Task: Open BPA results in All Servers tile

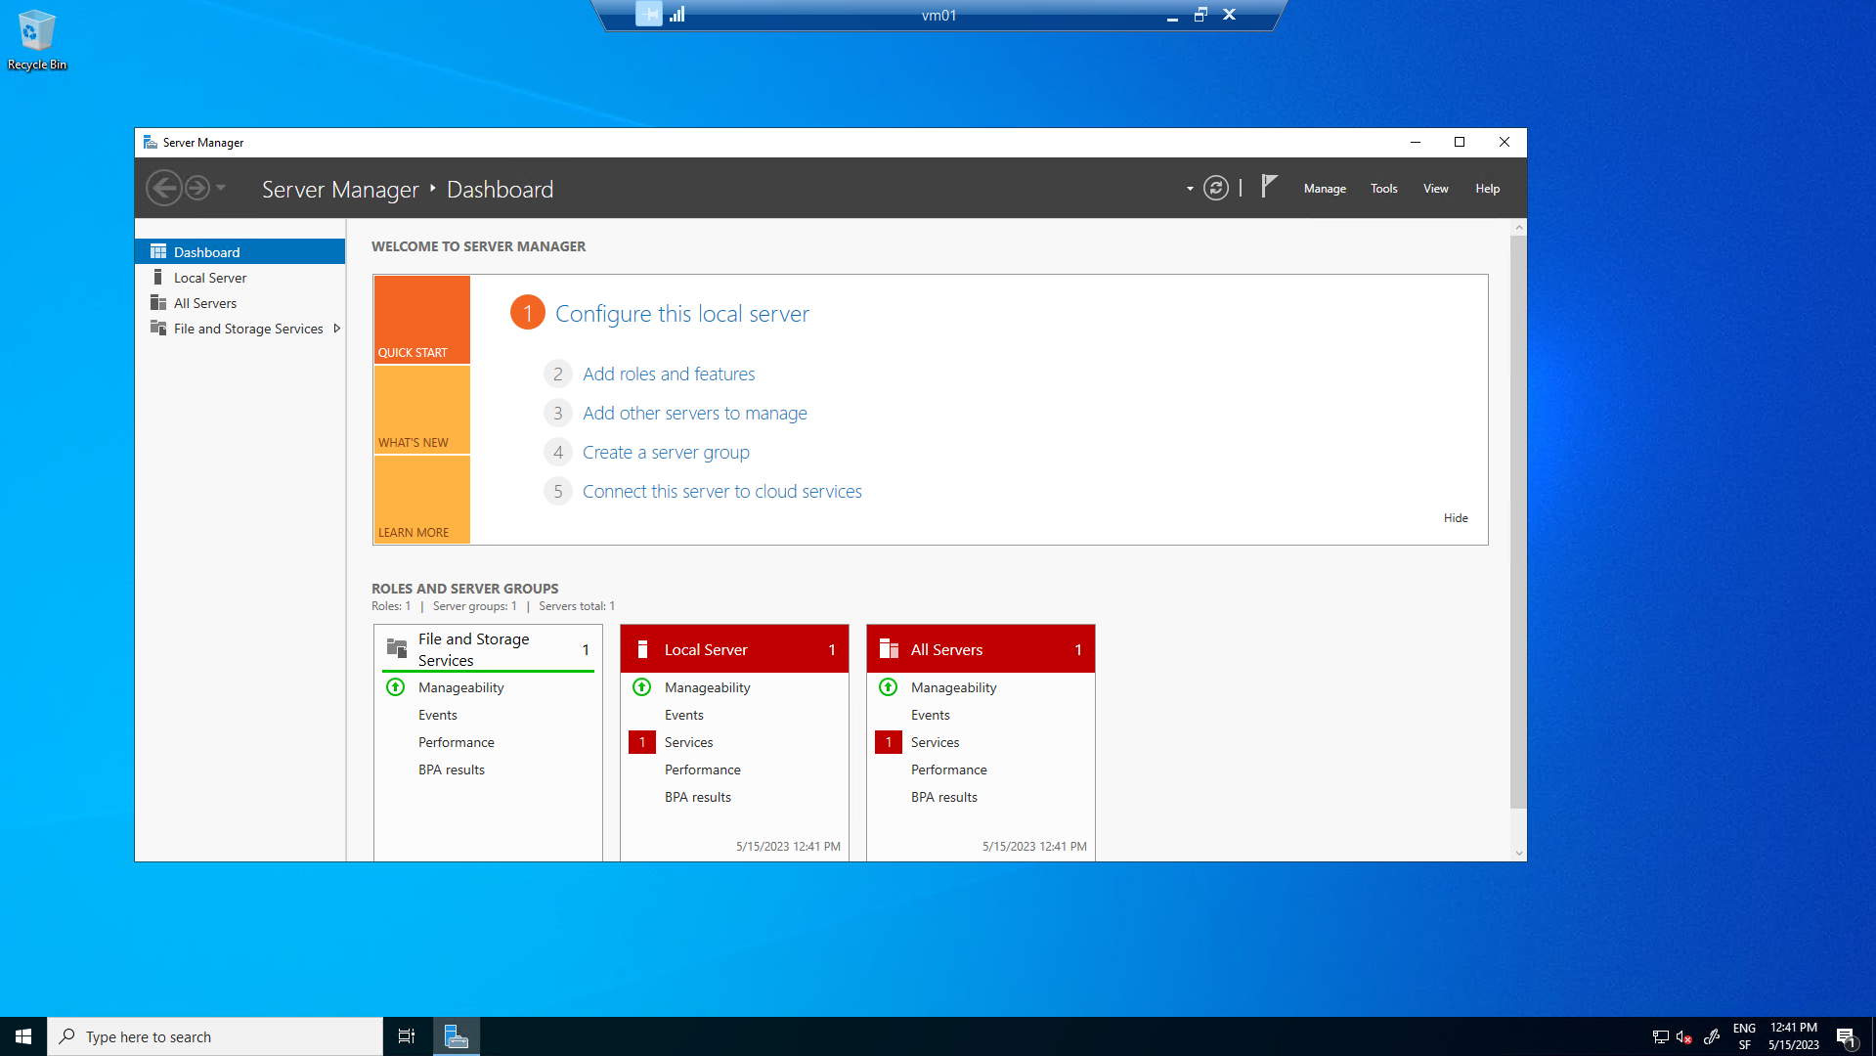Action: (x=944, y=797)
